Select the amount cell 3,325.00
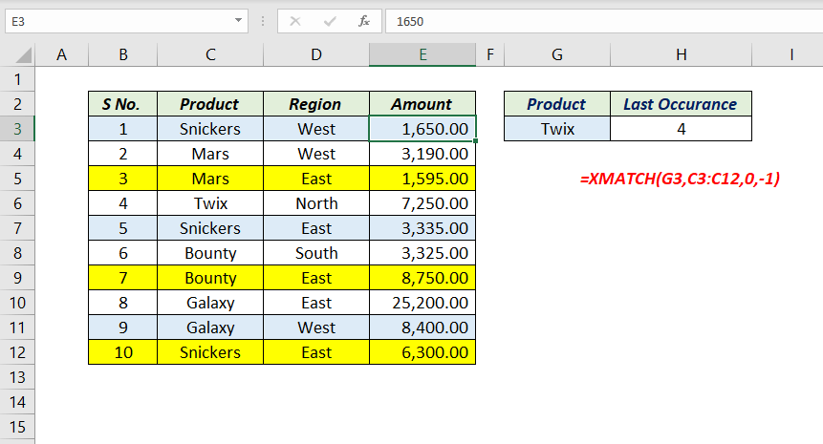 (422, 253)
